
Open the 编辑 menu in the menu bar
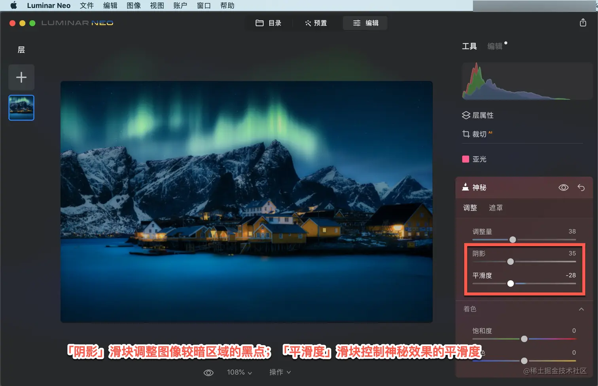(110, 6)
